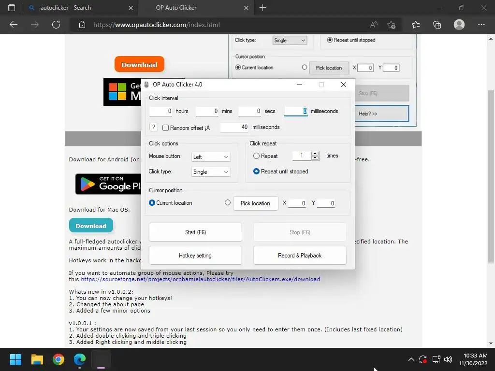Add this page to favorites star icon
The width and height of the screenshot is (495, 371).
(392, 25)
